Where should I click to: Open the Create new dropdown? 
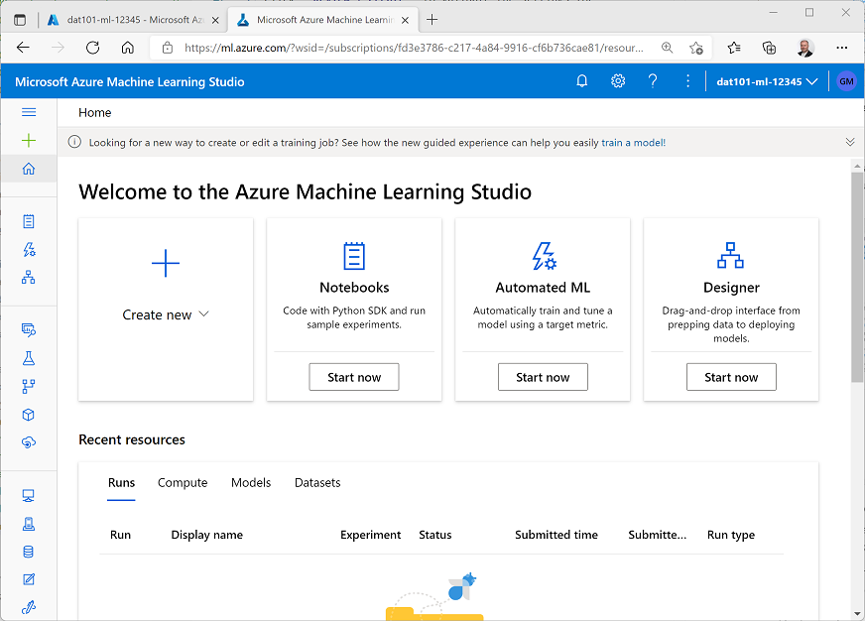(165, 314)
